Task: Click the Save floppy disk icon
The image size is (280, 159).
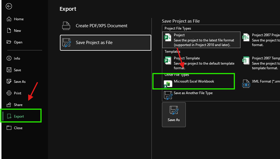Action: 9,70
